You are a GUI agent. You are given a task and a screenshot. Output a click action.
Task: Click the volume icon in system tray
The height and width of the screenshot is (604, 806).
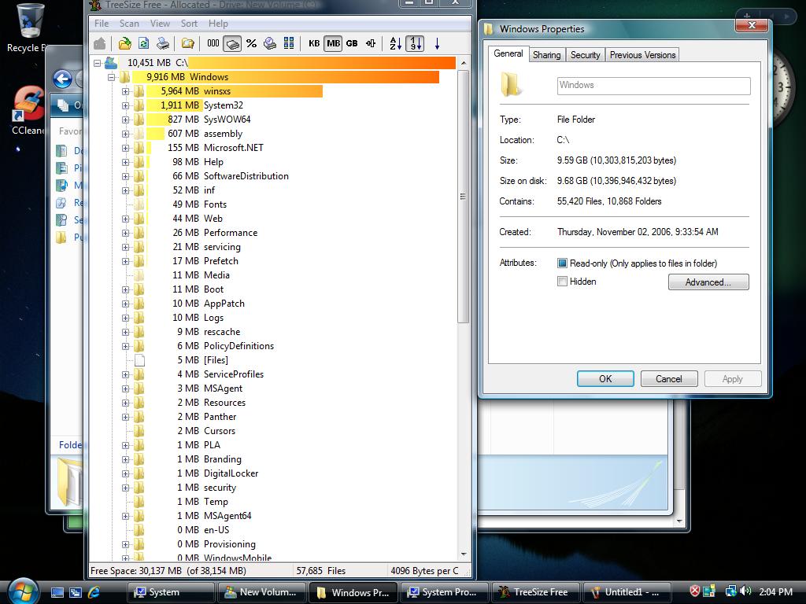(x=746, y=591)
